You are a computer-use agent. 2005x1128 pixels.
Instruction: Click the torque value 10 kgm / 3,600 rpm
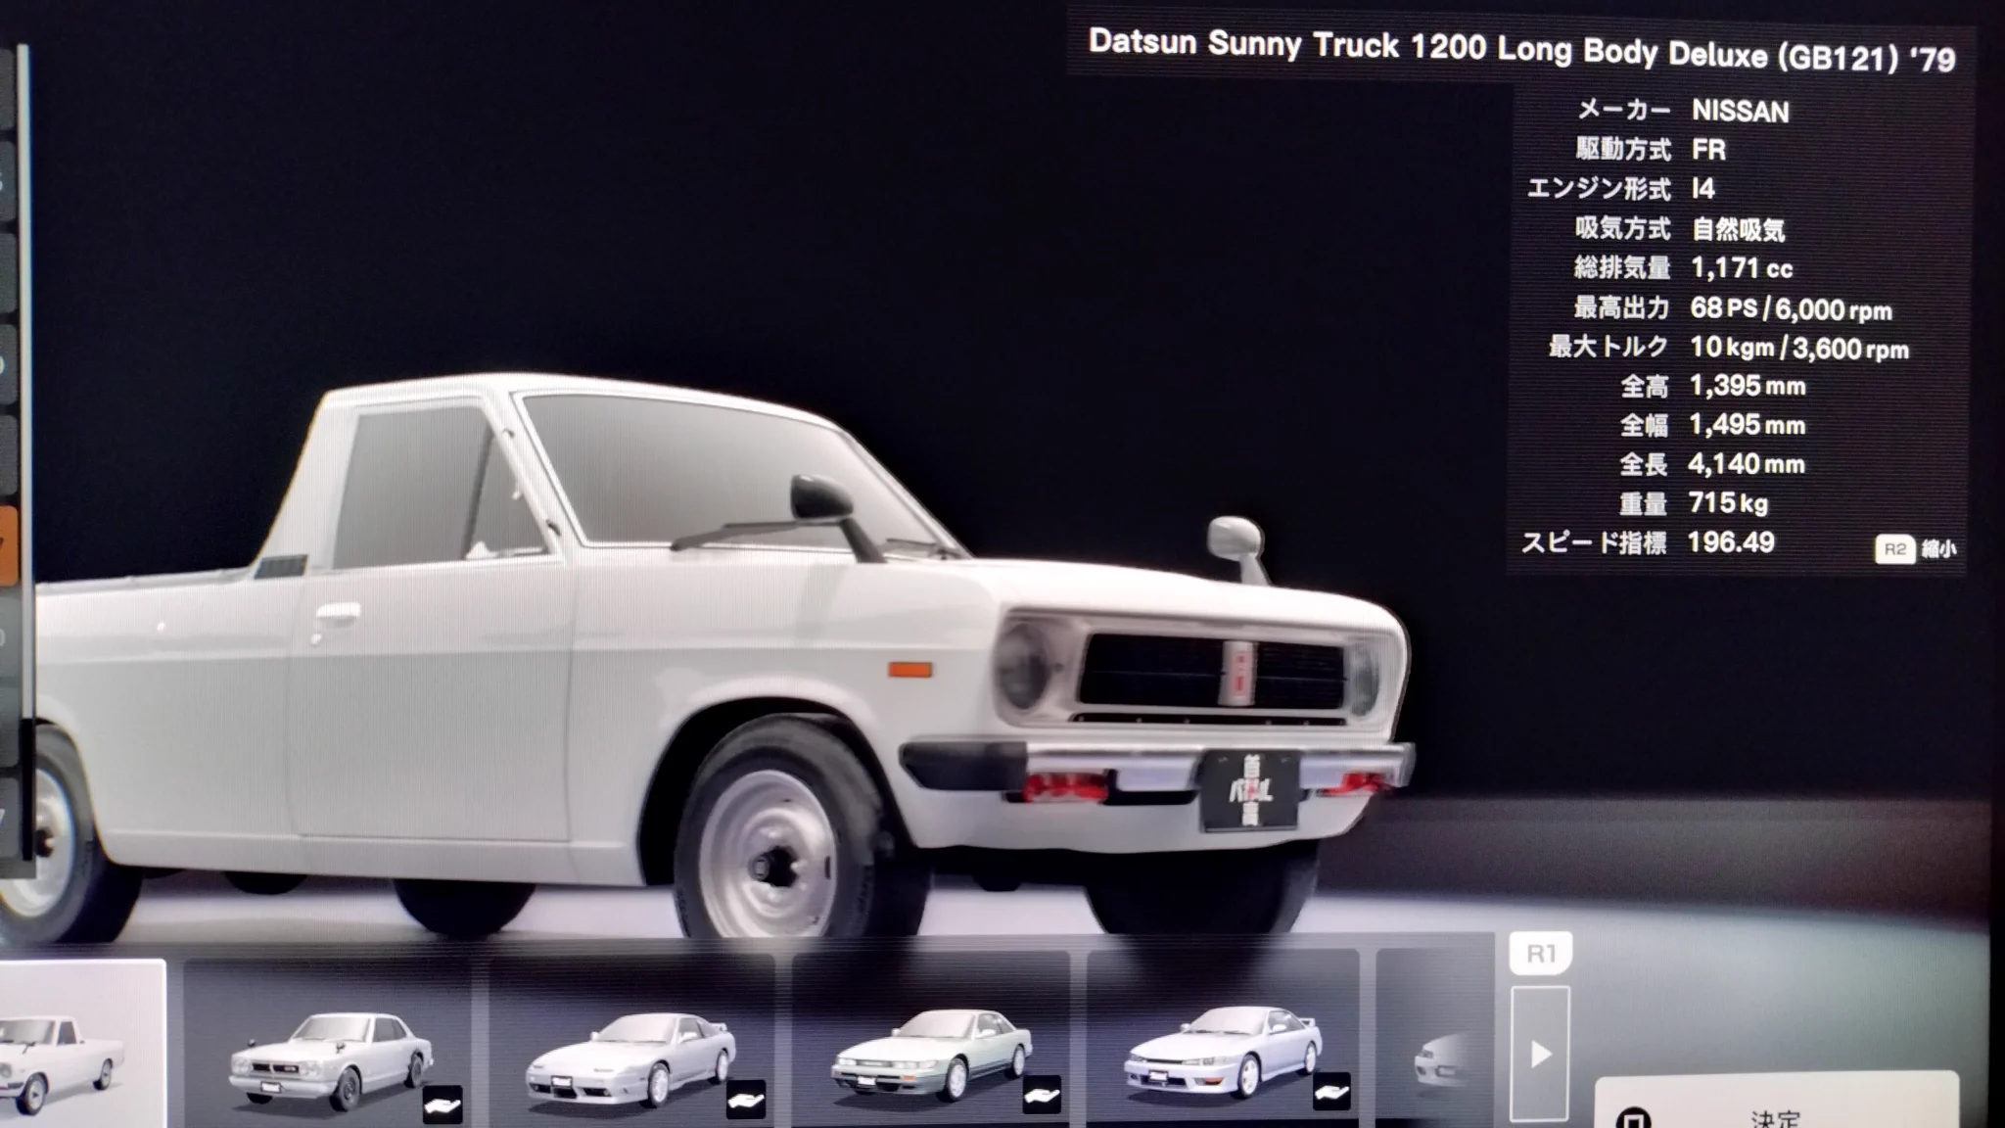[1799, 349]
